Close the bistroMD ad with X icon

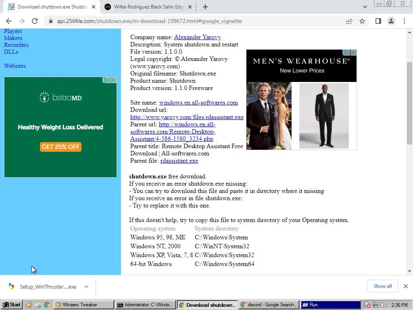pos(113,80)
